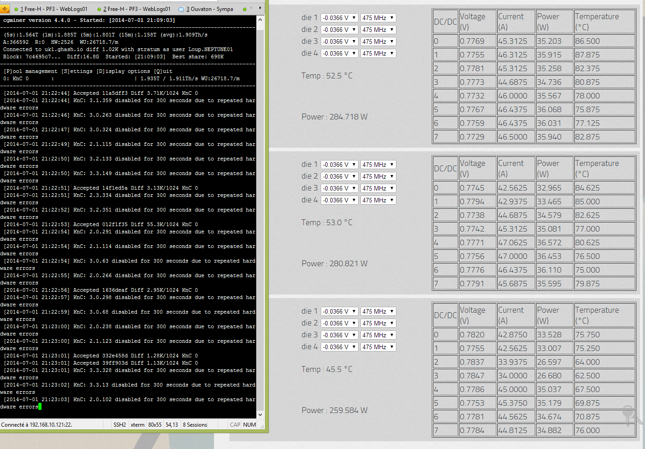Click the power cell '34.882'

pos(554,430)
